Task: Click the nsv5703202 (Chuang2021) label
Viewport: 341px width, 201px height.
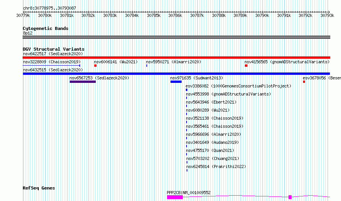Action: [213, 158]
